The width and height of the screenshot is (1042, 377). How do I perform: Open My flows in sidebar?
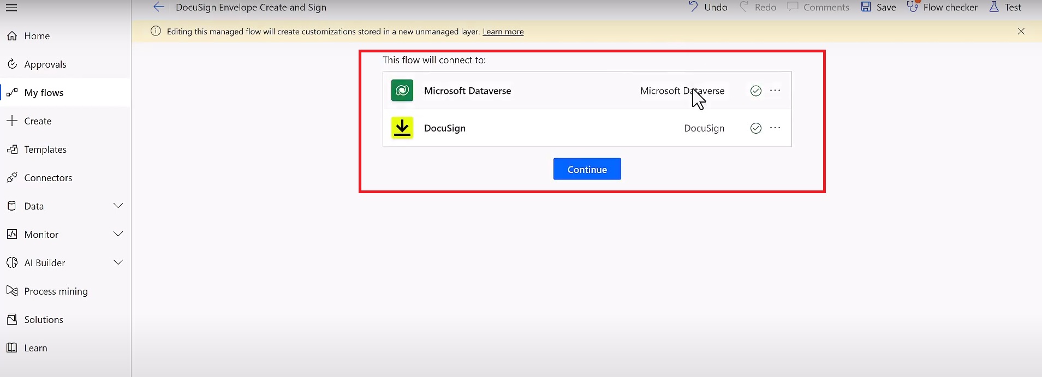[44, 93]
